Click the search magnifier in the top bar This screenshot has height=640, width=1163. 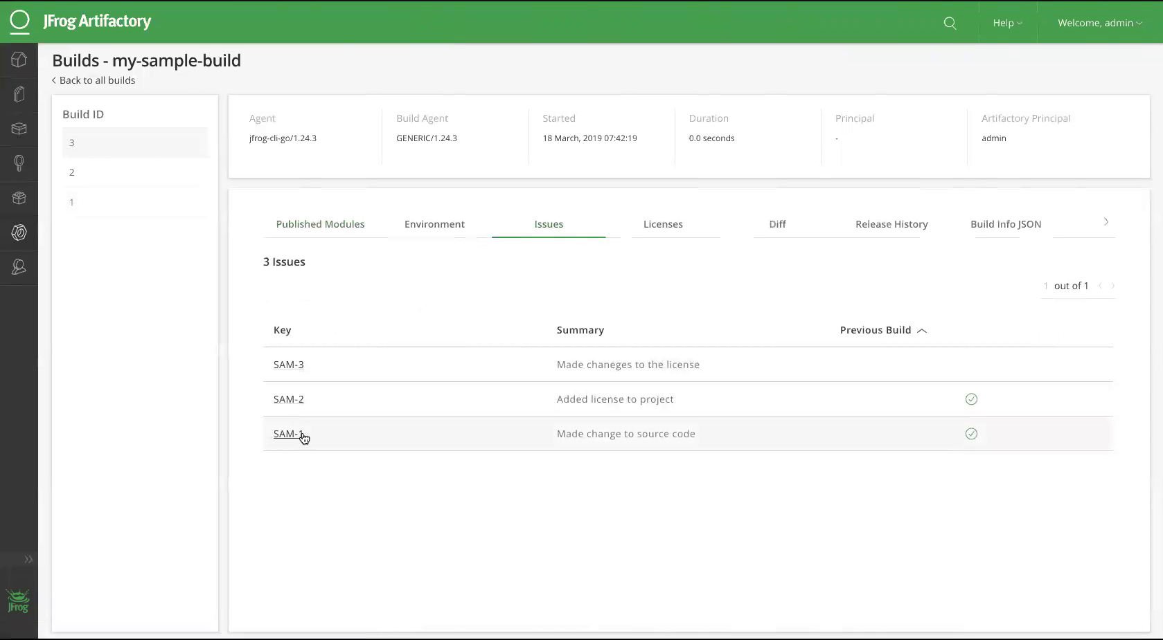pos(950,23)
